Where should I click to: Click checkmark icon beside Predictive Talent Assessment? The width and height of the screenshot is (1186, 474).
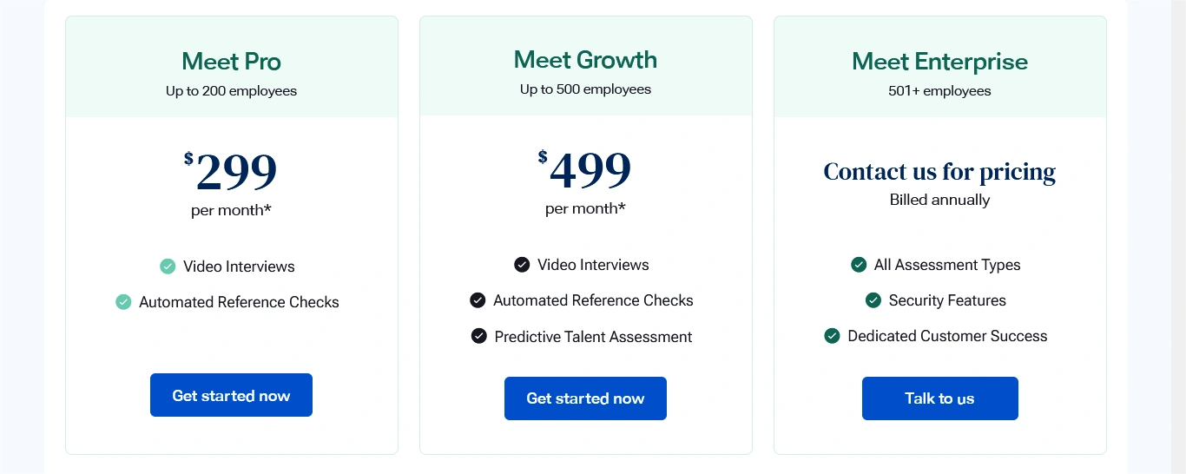[479, 336]
